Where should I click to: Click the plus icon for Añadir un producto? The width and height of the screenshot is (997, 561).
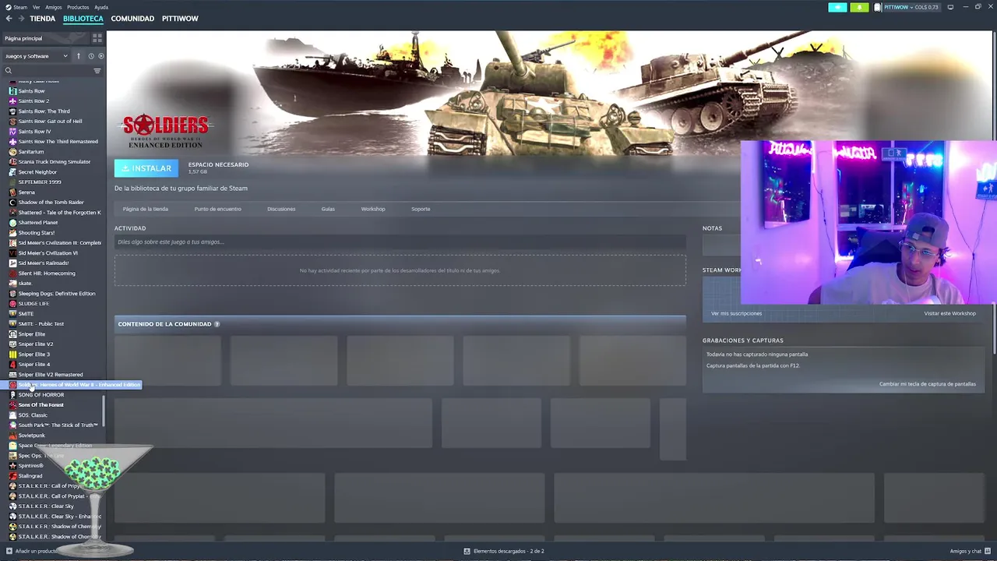tap(9, 551)
